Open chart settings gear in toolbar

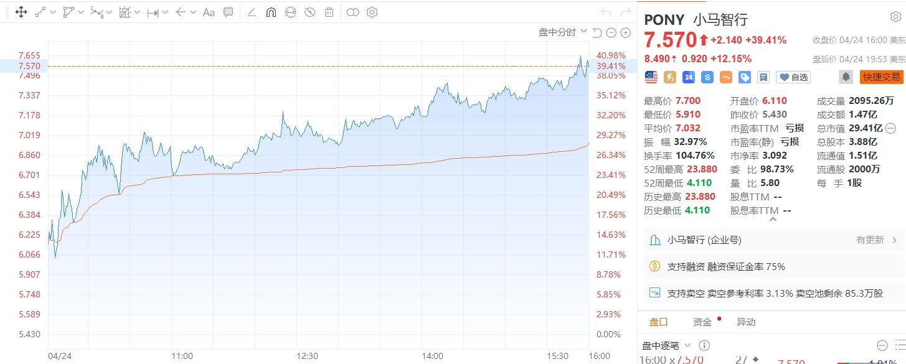click(x=372, y=12)
